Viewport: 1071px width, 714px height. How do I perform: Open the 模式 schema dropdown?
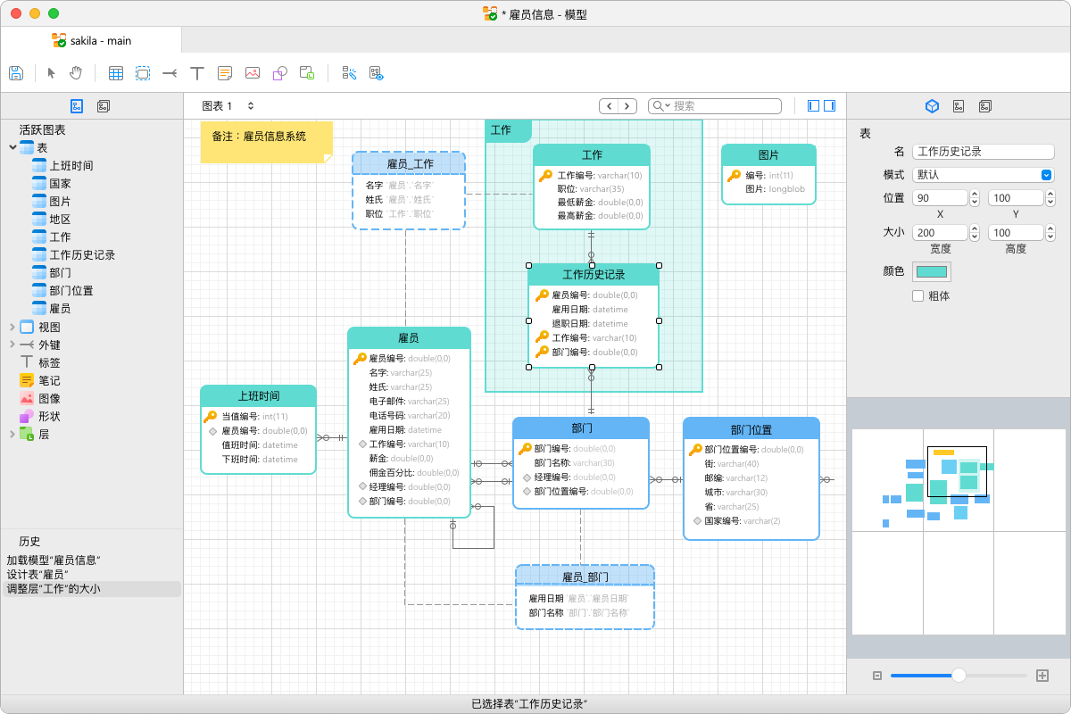click(1047, 175)
